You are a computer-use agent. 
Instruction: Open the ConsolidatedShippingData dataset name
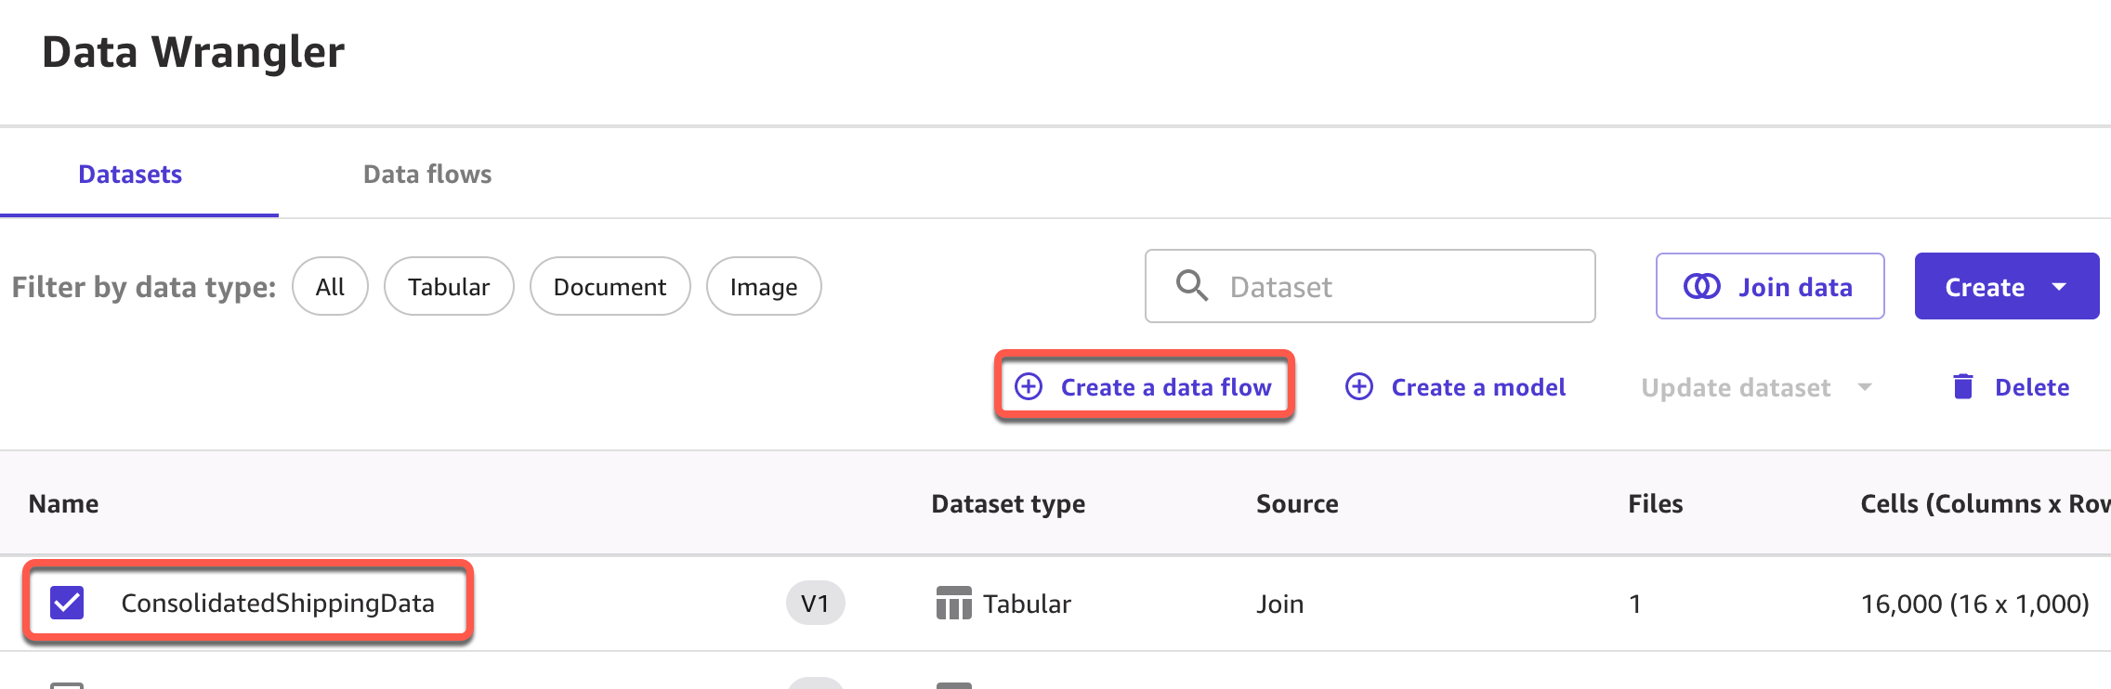[x=278, y=604]
